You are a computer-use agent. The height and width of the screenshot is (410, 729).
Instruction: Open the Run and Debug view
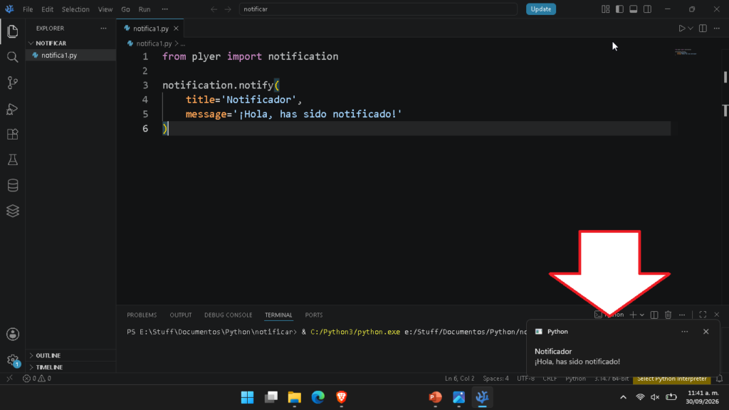coord(13,109)
